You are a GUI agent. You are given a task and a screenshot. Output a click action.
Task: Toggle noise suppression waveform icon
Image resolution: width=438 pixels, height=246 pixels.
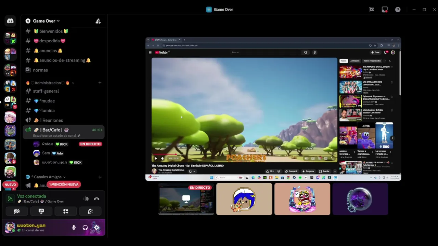coord(86,199)
